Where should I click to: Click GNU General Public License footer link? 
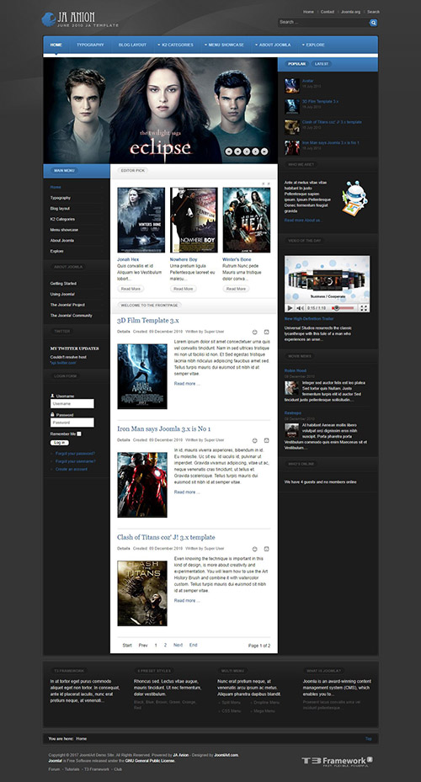coord(150,761)
